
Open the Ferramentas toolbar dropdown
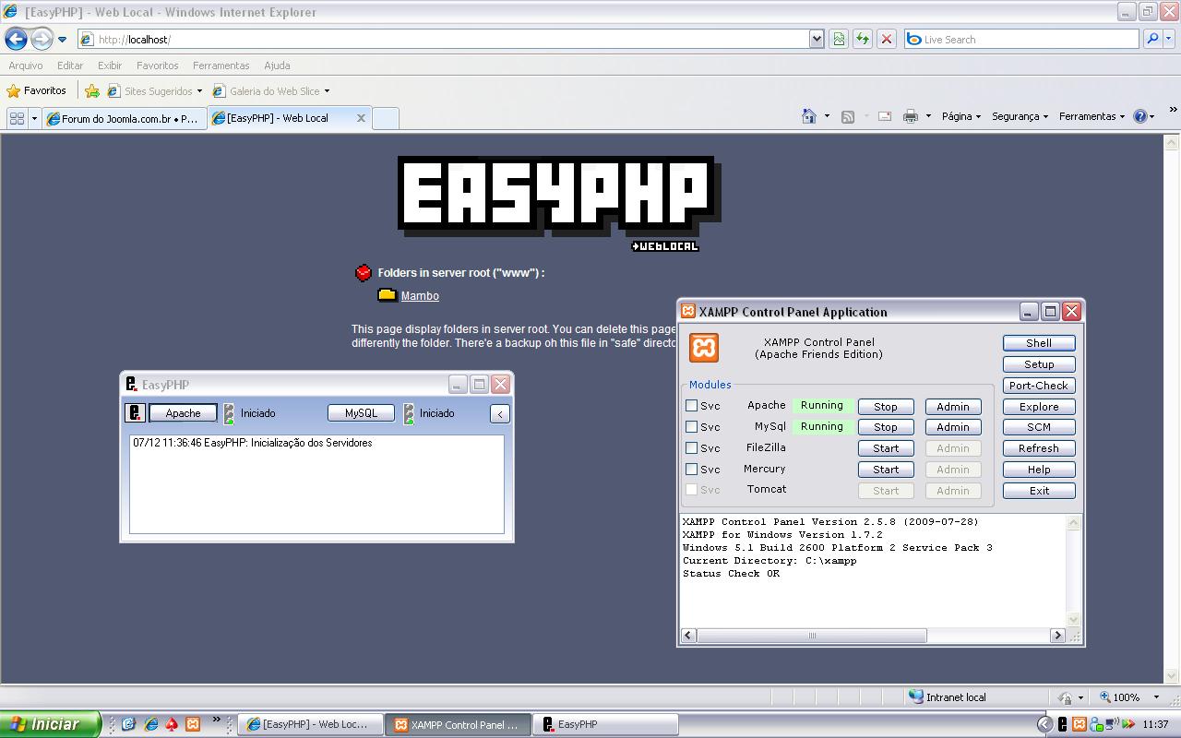click(1092, 116)
